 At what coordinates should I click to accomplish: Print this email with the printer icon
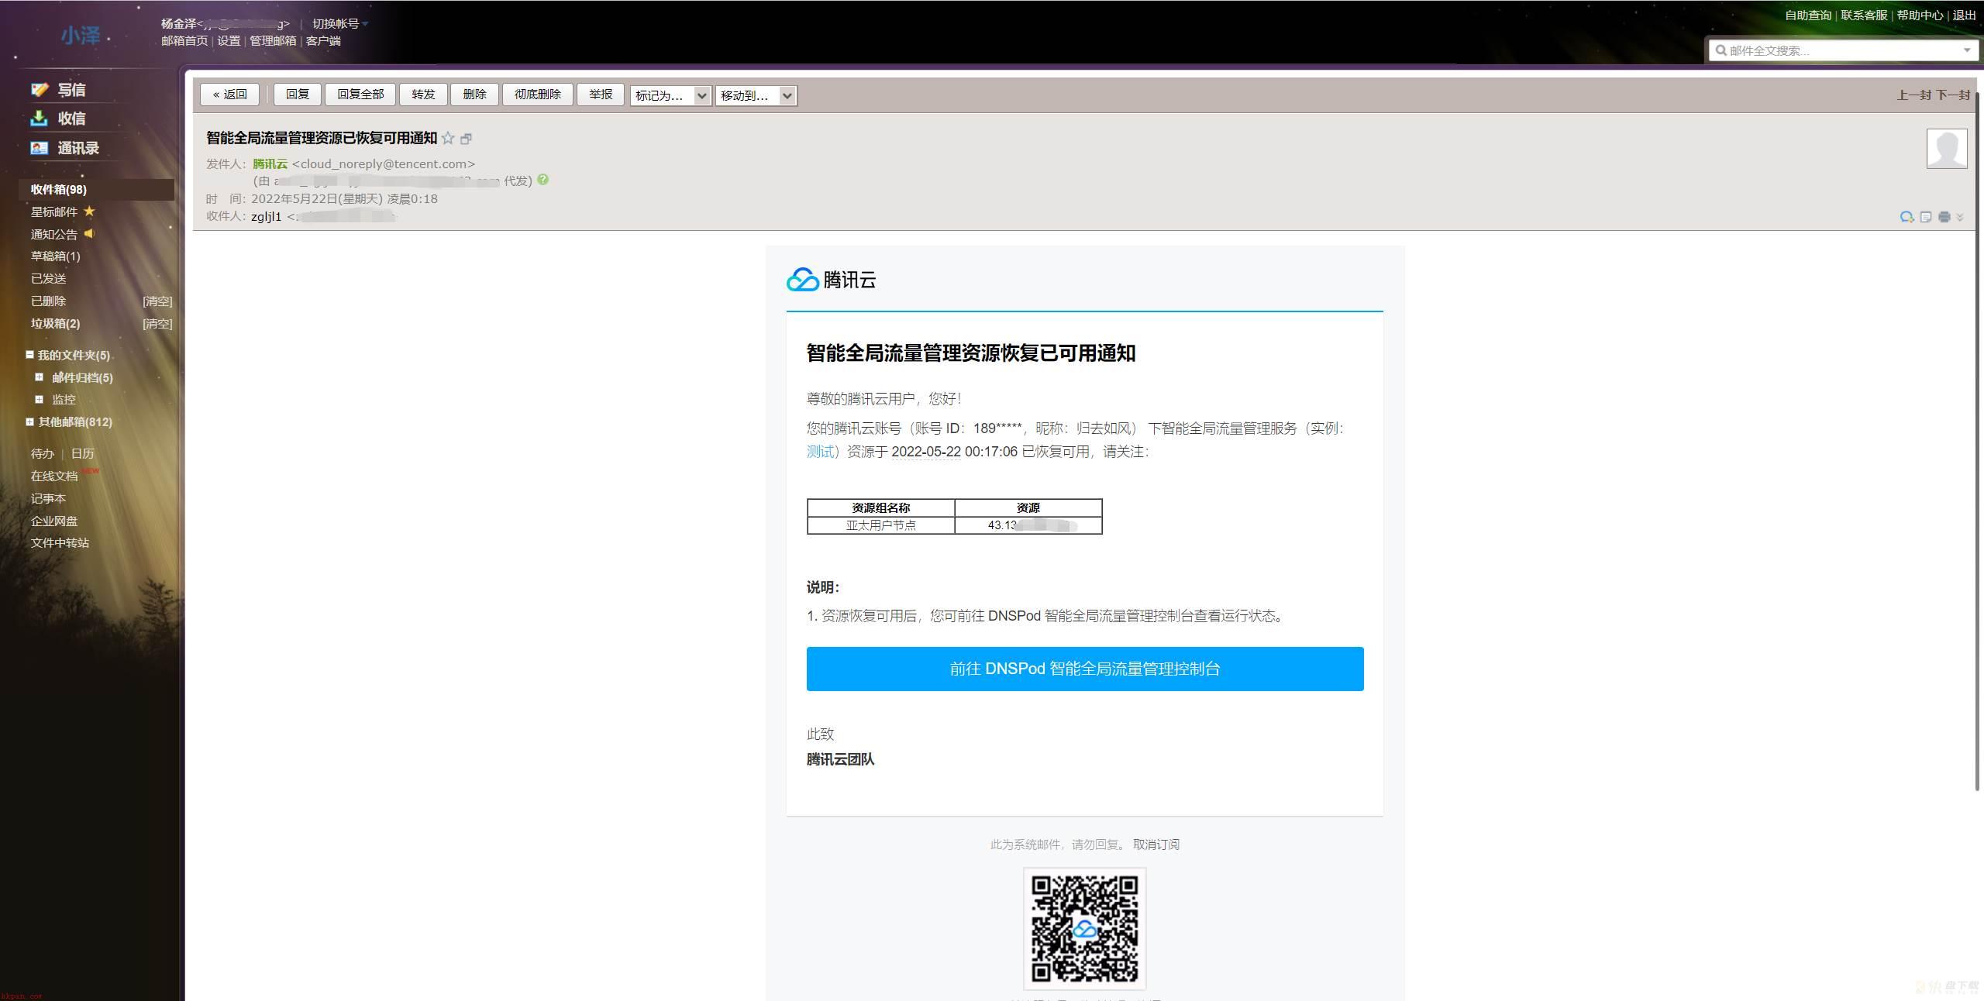(1944, 217)
